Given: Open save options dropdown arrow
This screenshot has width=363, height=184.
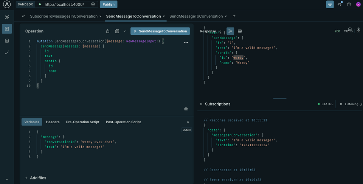Looking at the screenshot, I should [x=125, y=31].
